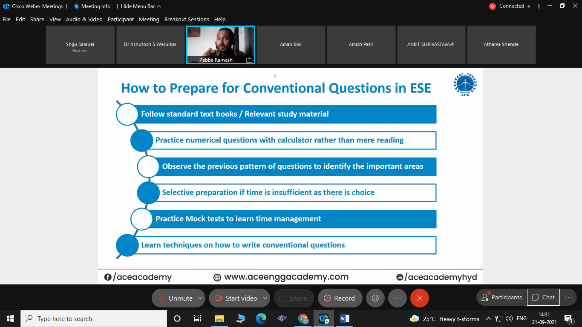
Task: Open the Breakout Sessions menu
Action: [x=187, y=20]
